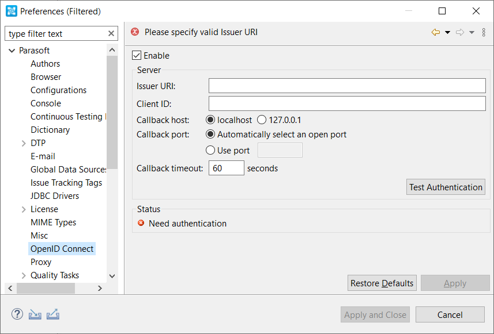Close the Preferences window
The image size is (494, 334).
476,11
